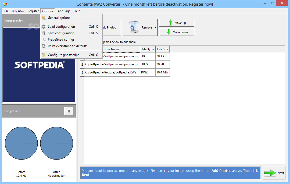Click the green Next arrow icon

(270, 173)
